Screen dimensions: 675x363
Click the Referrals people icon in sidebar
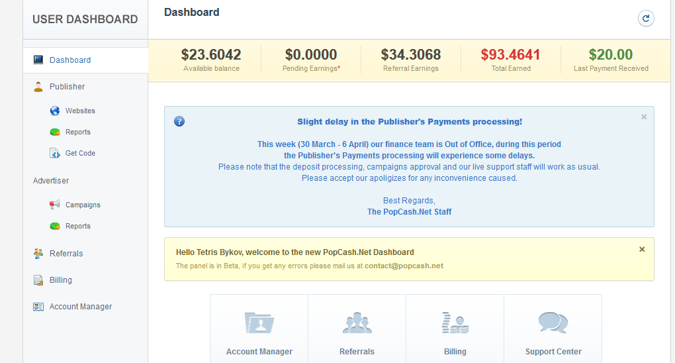click(38, 254)
